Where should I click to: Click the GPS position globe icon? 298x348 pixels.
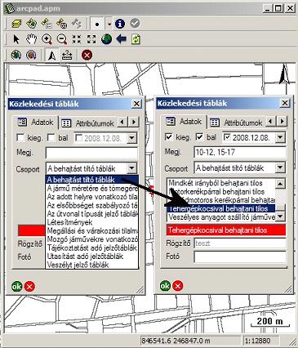tap(32, 24)
